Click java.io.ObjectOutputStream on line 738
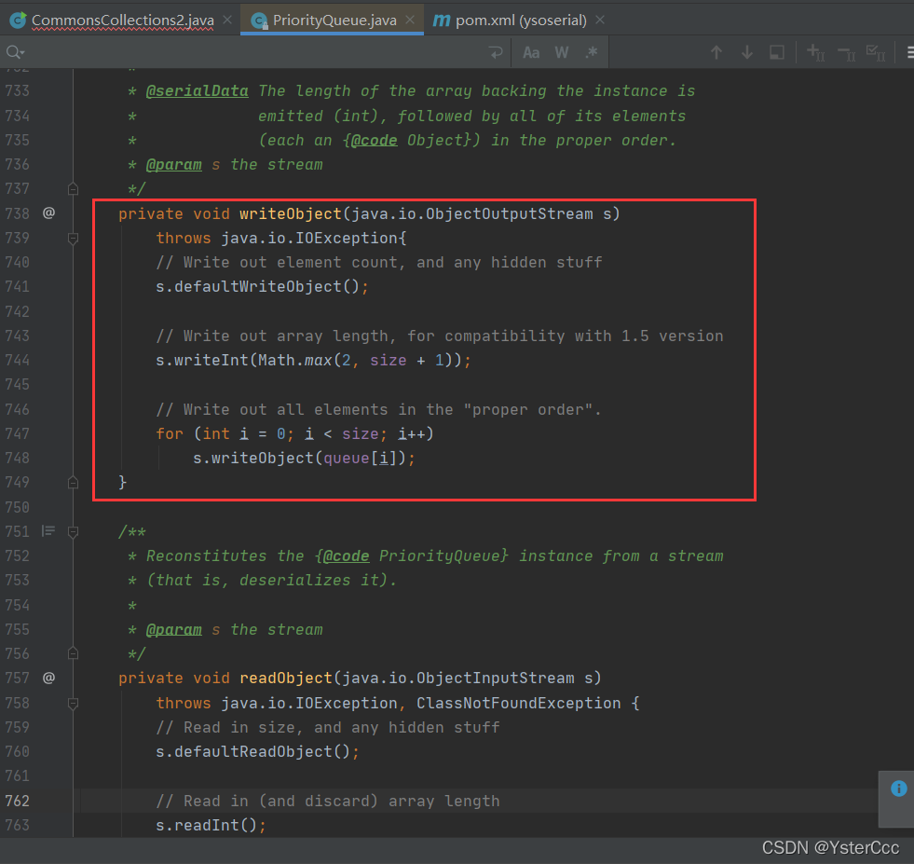 (472, 214)
